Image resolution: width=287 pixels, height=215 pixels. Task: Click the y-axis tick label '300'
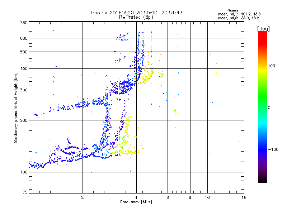(24, 90)
